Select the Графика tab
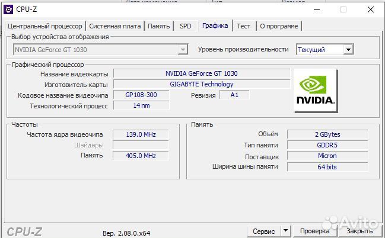 click(x=215, y=25)
